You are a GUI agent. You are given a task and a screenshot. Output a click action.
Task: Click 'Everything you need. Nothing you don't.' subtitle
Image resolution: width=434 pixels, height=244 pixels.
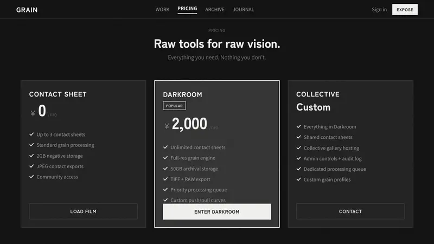point(216,57)
